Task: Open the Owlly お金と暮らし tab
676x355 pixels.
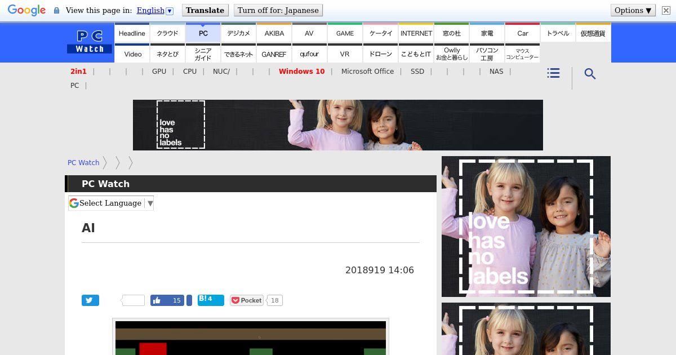Action: [x=451, y=54]
